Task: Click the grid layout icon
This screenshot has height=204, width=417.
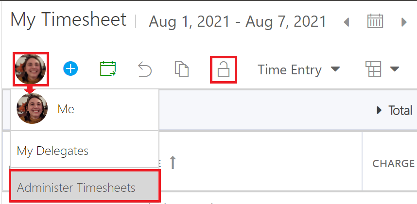Action: [x=373, y=69]
